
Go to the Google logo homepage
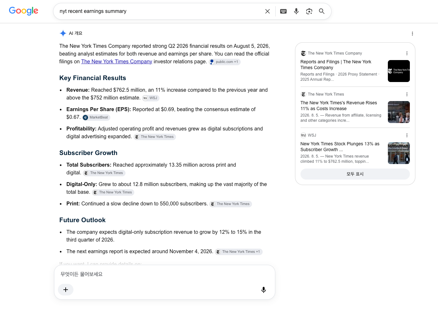[x=24, y=11]
